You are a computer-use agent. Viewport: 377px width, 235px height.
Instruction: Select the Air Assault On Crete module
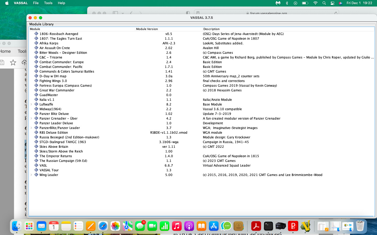coord(54,48)
